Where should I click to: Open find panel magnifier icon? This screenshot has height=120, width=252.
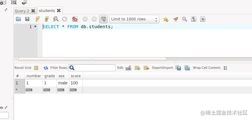coord(184,19)
